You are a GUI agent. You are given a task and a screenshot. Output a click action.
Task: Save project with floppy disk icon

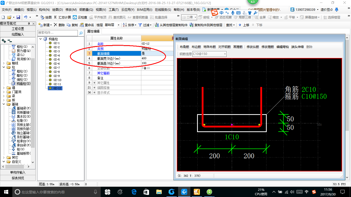click(x=18, y=17)
